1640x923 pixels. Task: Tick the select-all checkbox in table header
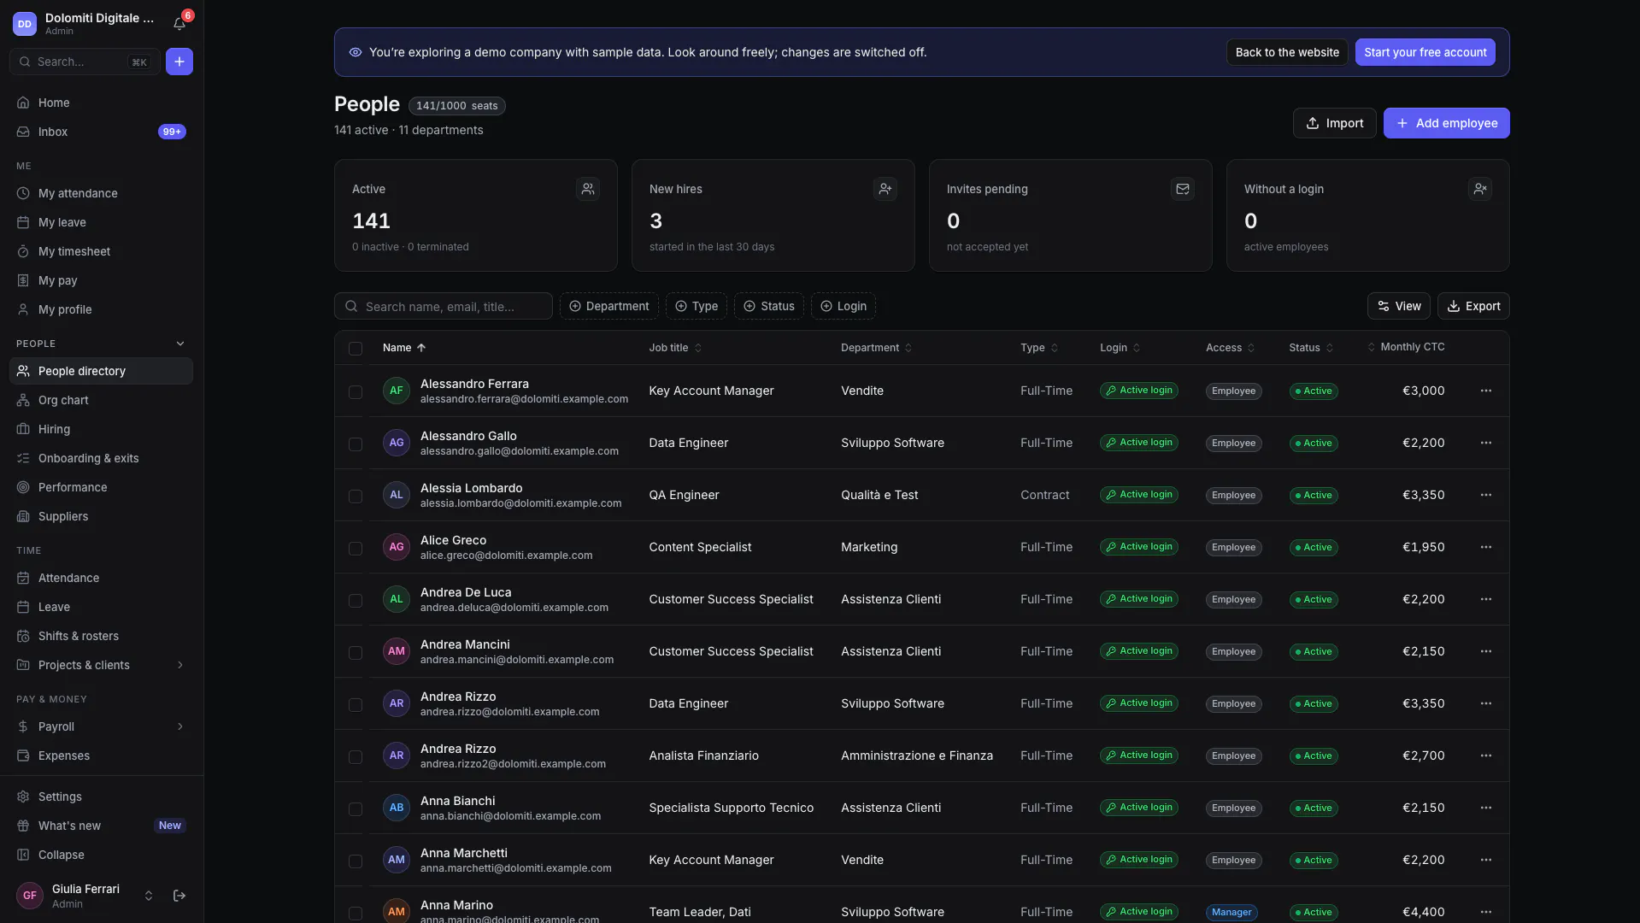[x=356, y=349]
